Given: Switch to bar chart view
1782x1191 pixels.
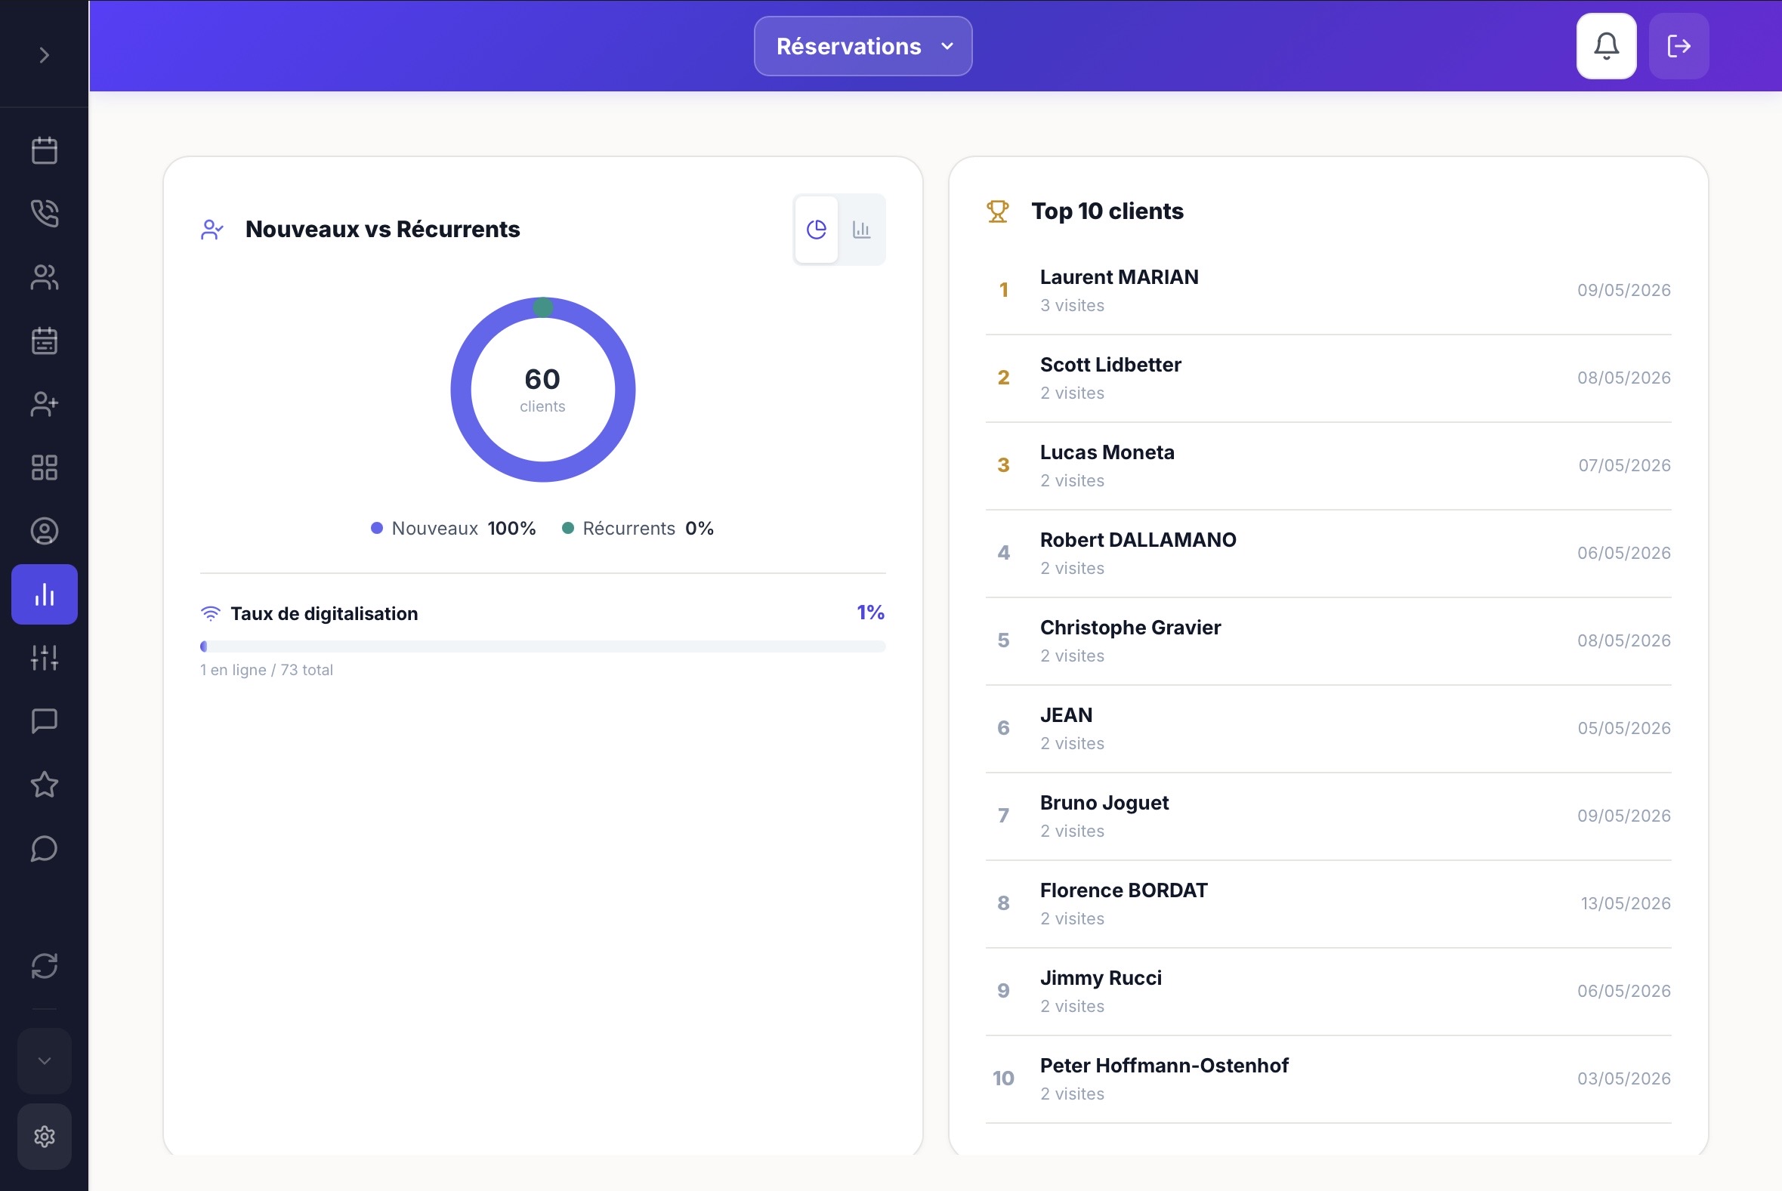Looking at the screenshot, I should click(861, 230).
